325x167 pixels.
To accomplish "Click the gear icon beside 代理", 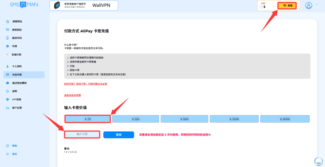I will coord(8,46).
